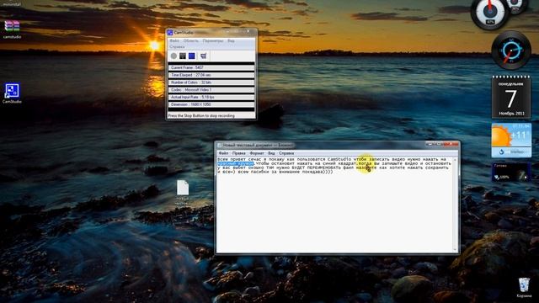Select the Recycle Bin (Корзина) icon
Screen dimensions: 539x303
[x=524, y=288]
